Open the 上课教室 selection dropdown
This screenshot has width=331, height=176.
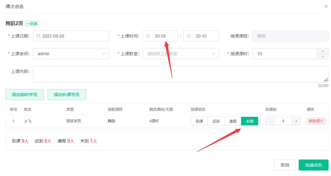(x=180, y=53)
